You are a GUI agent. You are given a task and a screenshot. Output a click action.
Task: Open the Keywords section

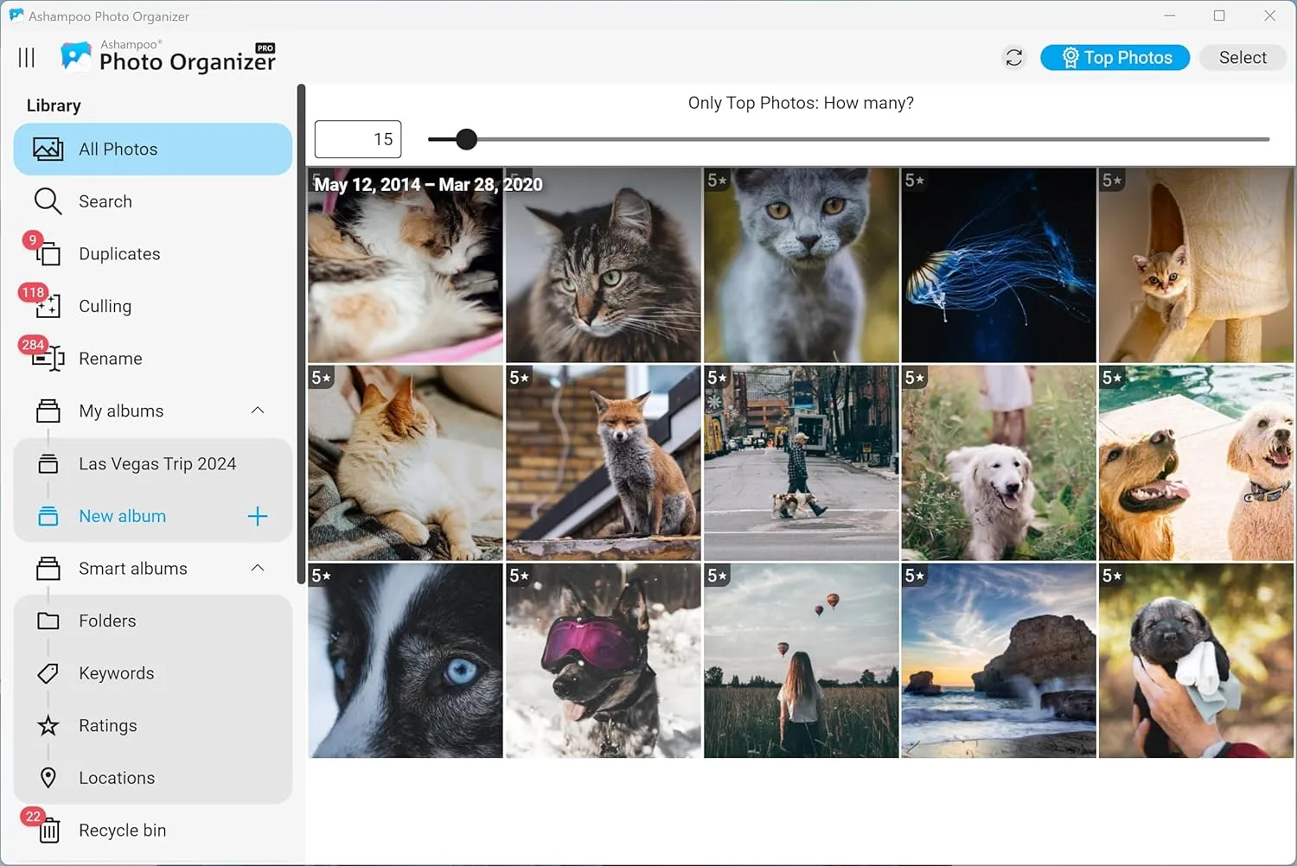click(x=116, y=672)
